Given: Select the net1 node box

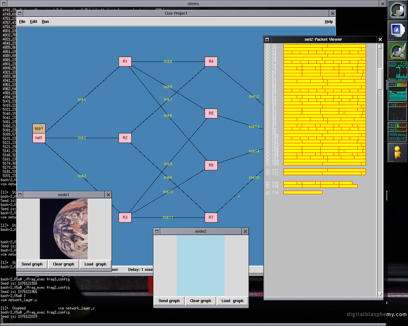Looking at the screenshot, I should coord(39,138).
